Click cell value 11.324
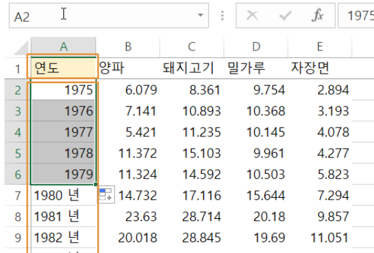Screen dimensions: 374x253 (128, 175)
